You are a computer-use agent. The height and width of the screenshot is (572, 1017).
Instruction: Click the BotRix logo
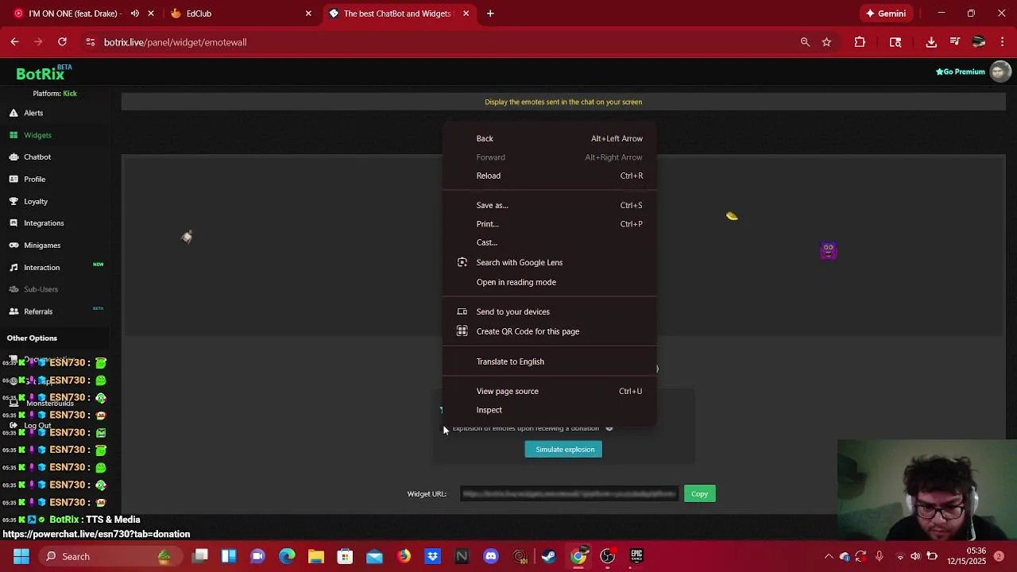click(x=41, y=74)
